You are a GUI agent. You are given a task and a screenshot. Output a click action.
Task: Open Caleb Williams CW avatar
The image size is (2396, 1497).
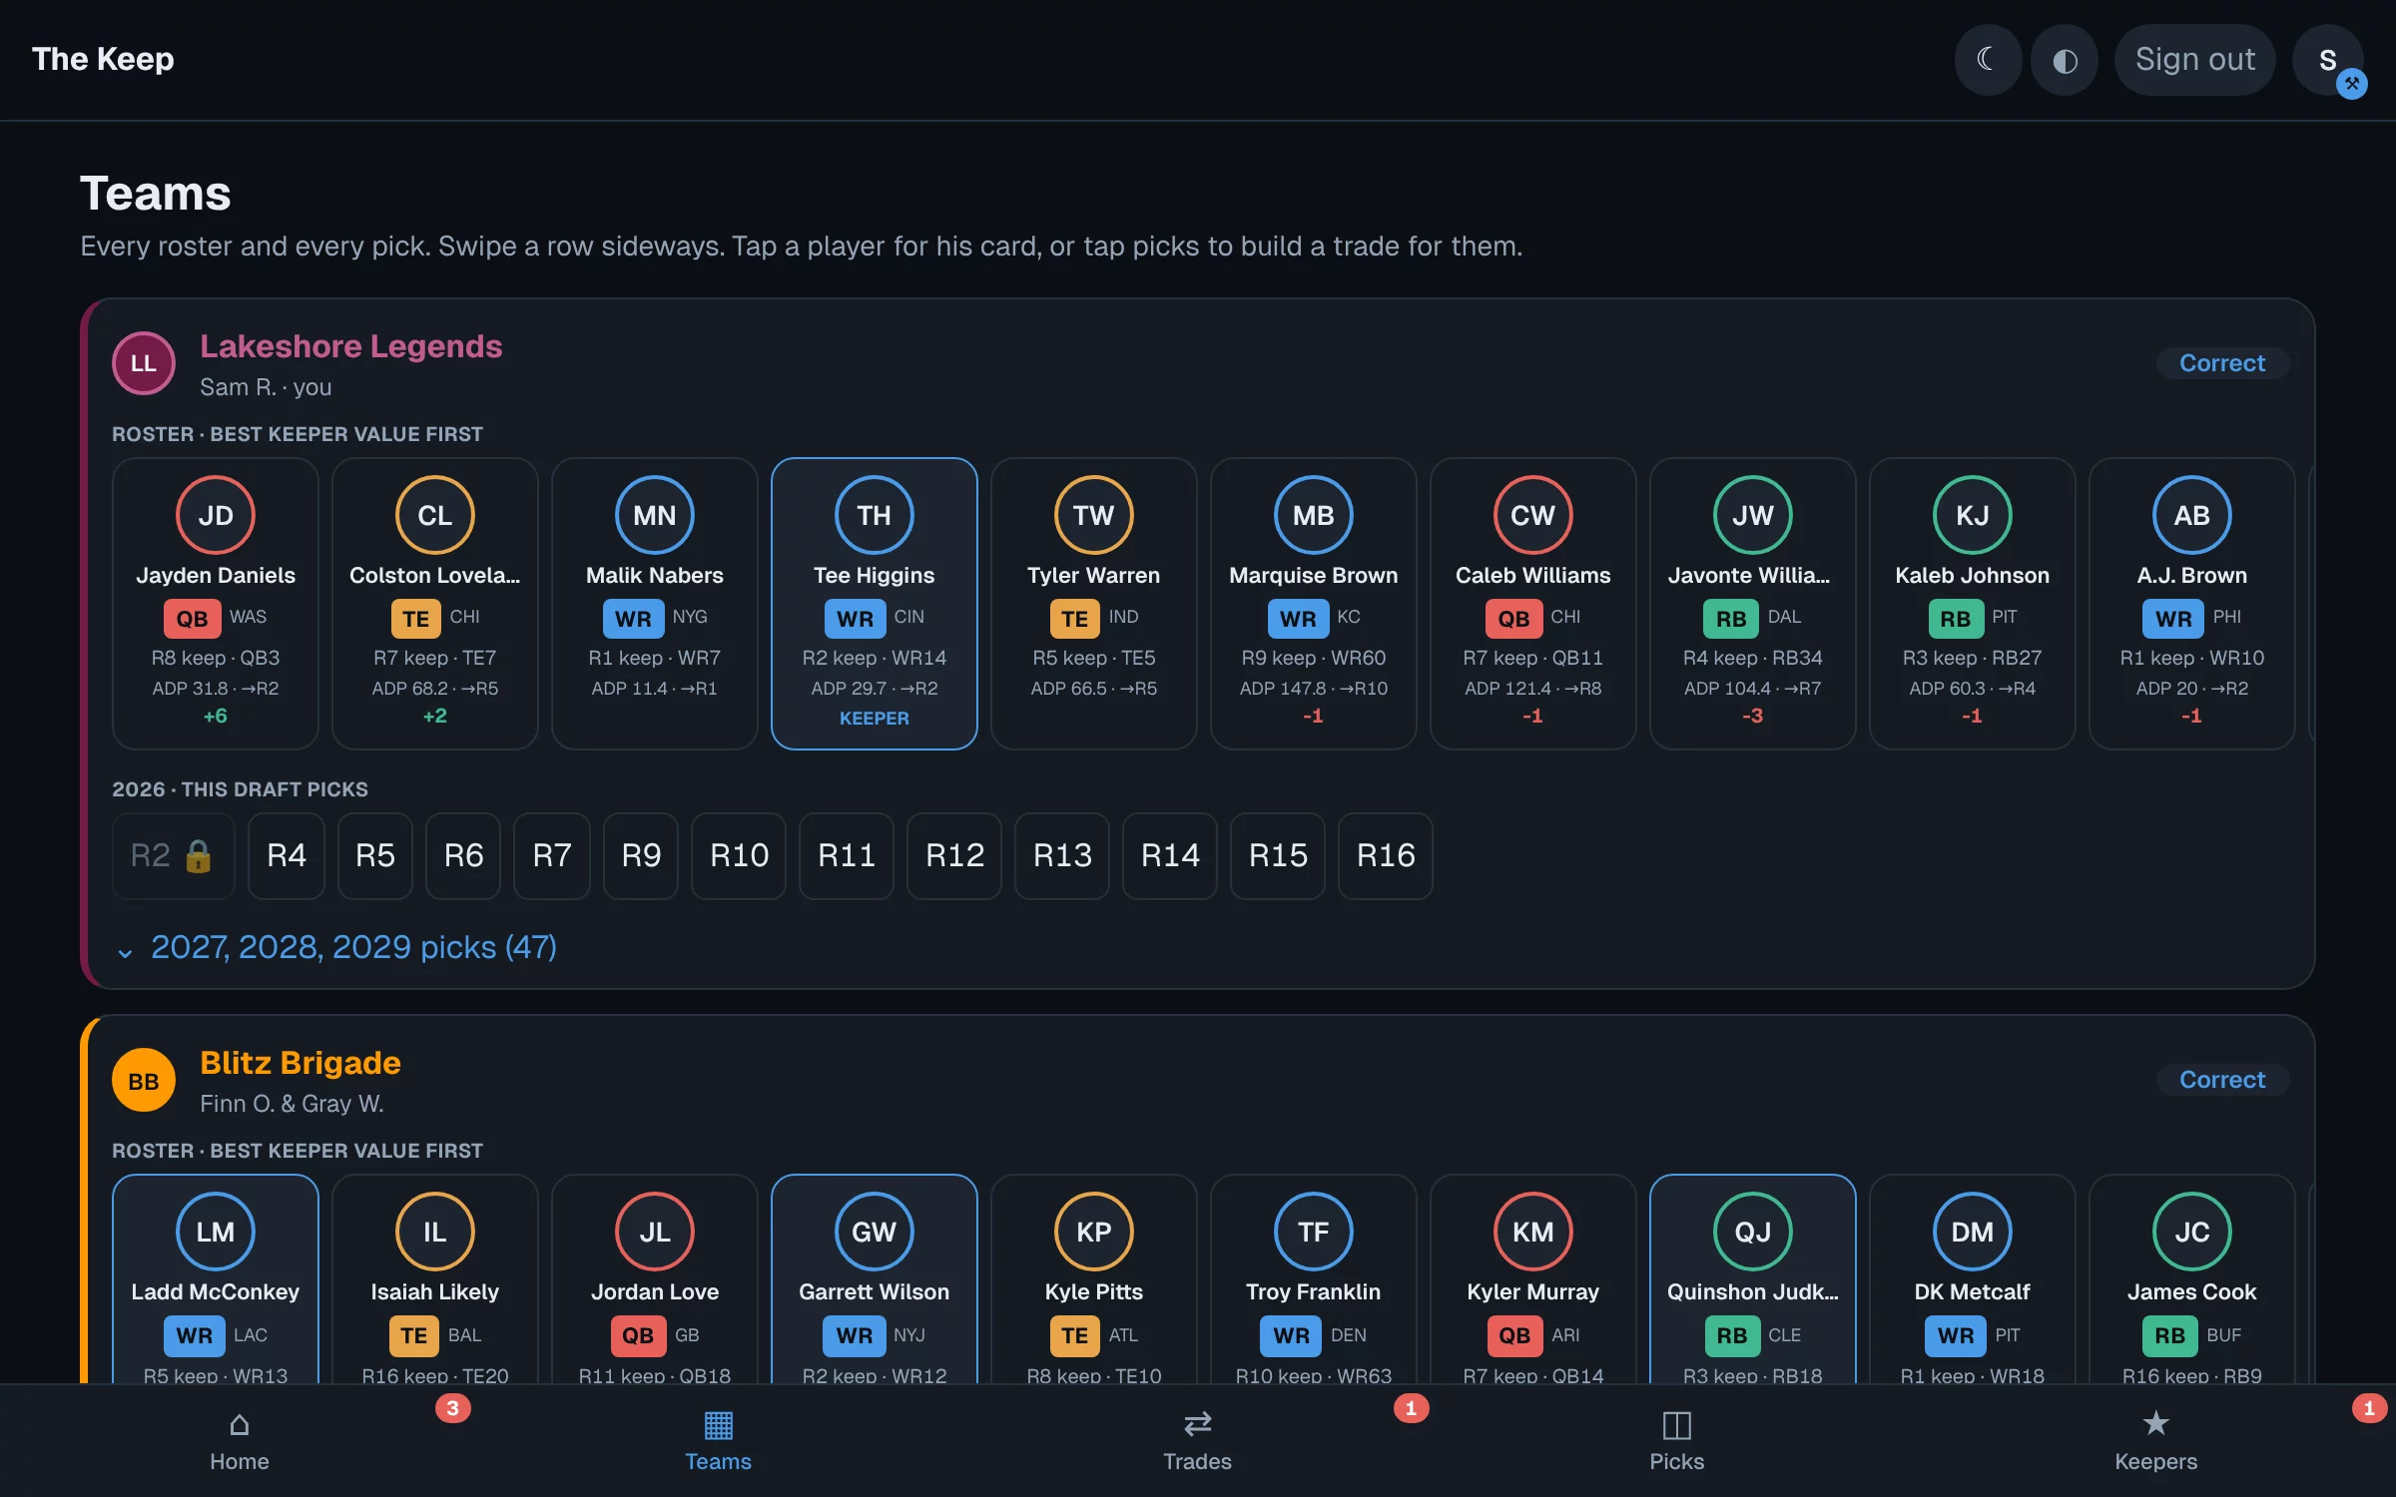(x=1533, y=515)
